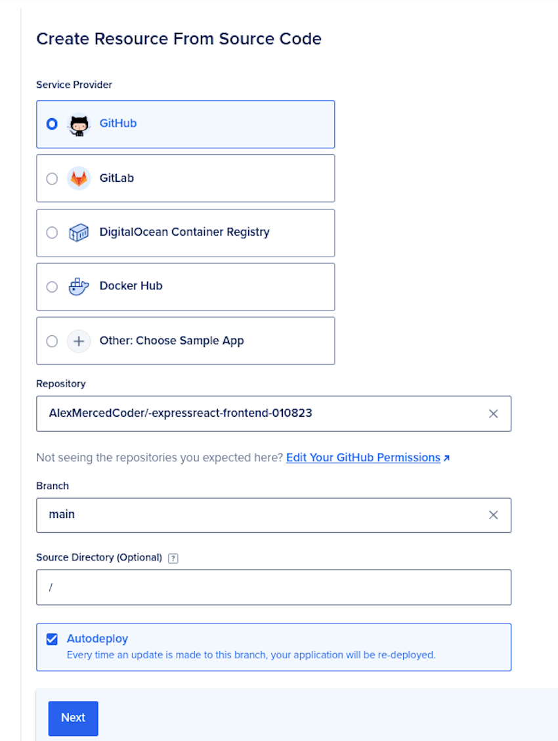Screen dimensions: 558x741
Task: Confirm GitHub is the selected provider
Action: tap(52, 124)
